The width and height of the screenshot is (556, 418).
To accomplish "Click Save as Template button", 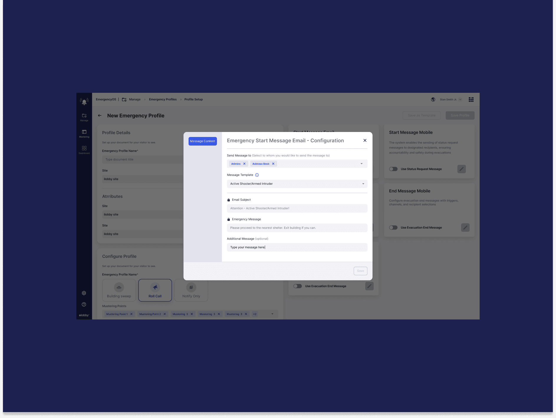I will 422,115.
